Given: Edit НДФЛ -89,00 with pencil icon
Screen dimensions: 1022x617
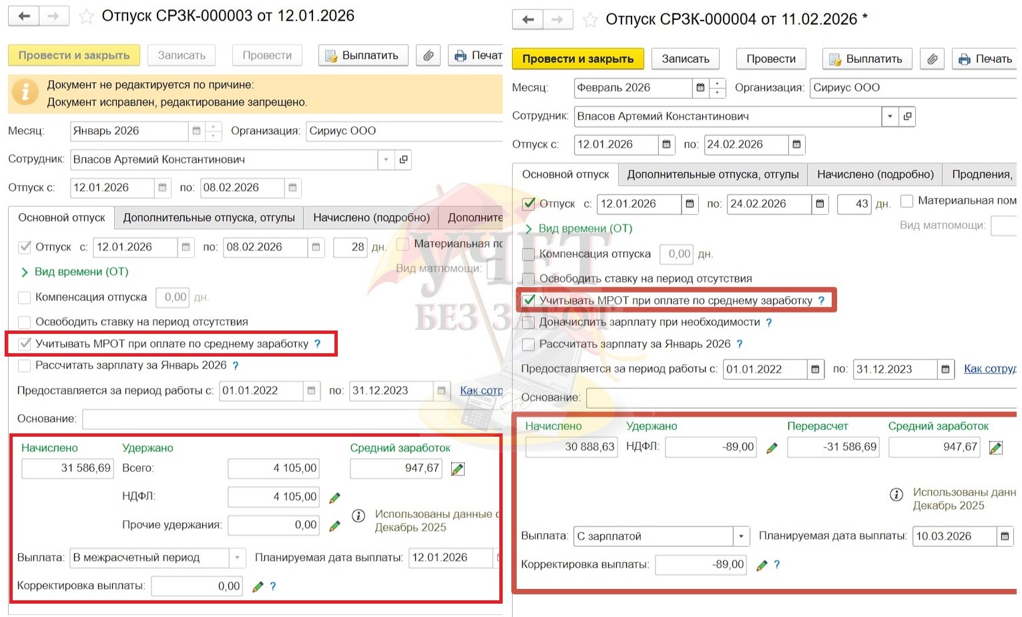Looking at the screenshot, I should 772,448.
